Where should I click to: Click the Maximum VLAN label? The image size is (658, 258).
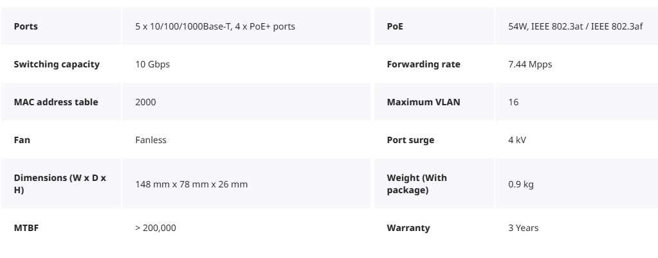[423, 102]
